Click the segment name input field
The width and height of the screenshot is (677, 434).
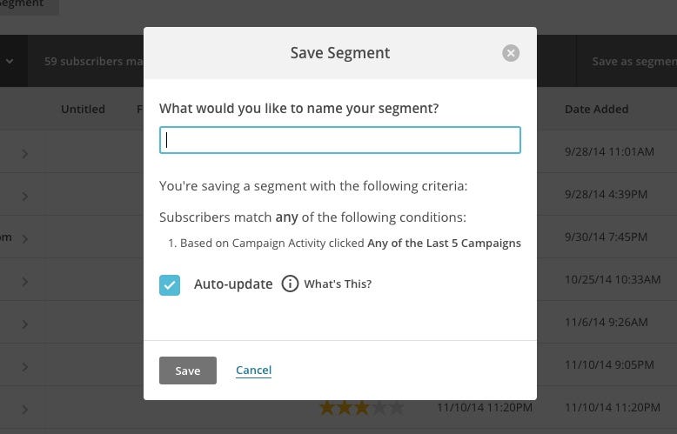click(340, 140)
